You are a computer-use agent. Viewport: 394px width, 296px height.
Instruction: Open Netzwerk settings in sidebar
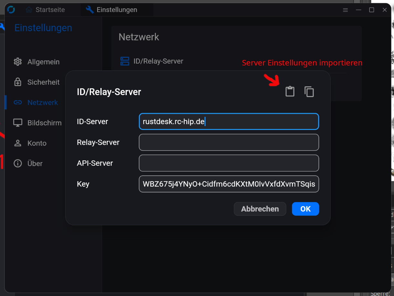point(42,103)
